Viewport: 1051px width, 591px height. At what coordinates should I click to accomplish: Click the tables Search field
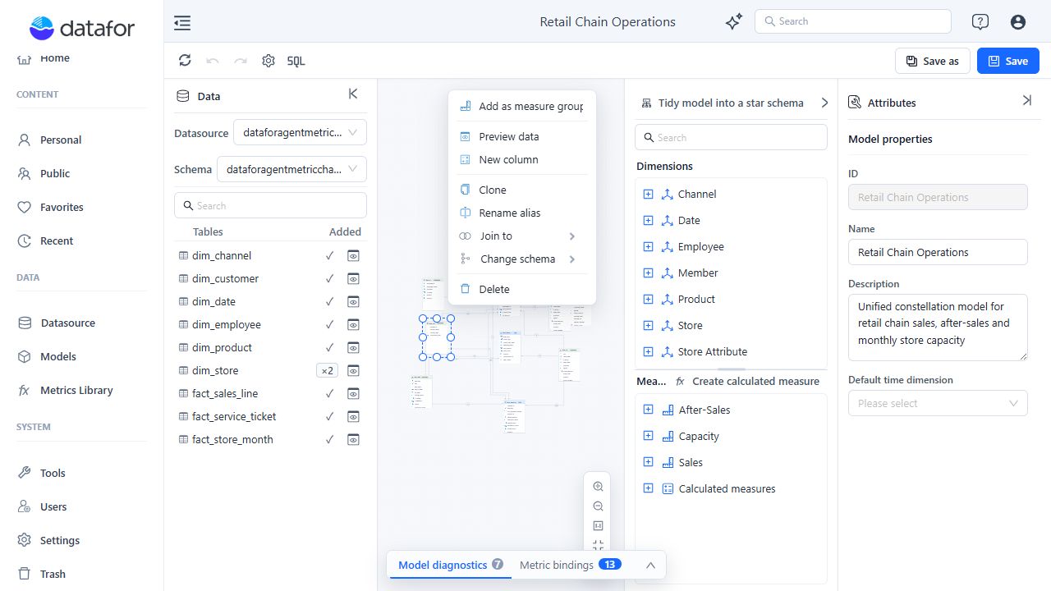pos(270,205)
